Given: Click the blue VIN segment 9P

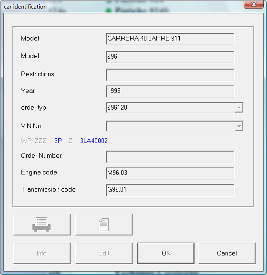Looking at the screenshot, I should coord(58,141).
